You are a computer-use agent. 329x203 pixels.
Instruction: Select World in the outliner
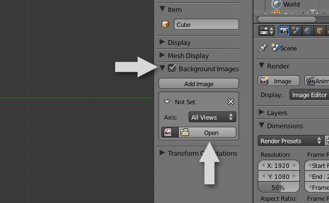coord(292,4)
